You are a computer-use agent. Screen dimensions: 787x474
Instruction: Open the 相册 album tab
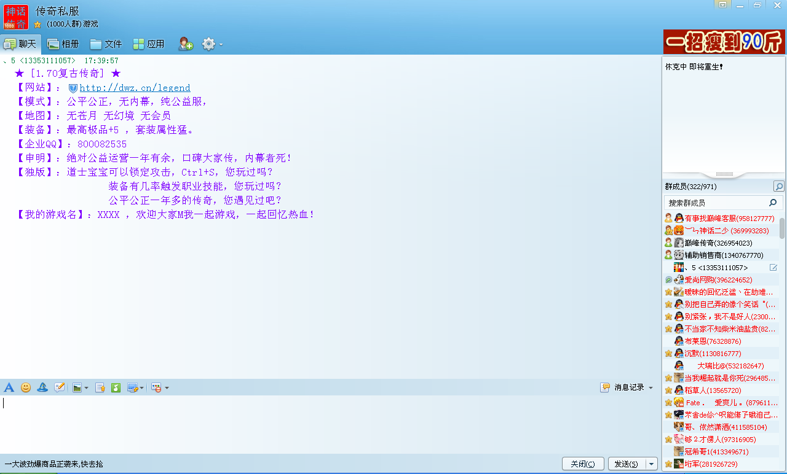(63, 44)
